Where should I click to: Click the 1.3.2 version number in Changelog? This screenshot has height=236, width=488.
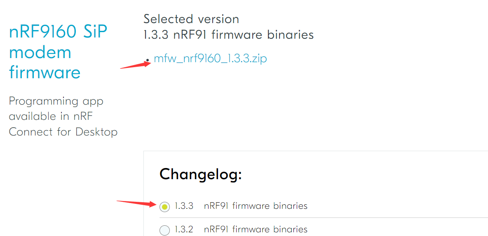point(184,229)
